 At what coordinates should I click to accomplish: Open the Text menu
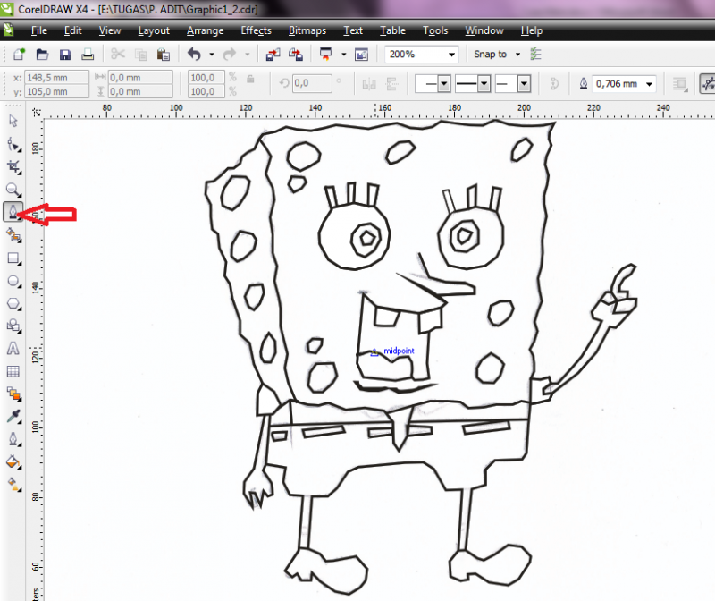tap(353, 30)
